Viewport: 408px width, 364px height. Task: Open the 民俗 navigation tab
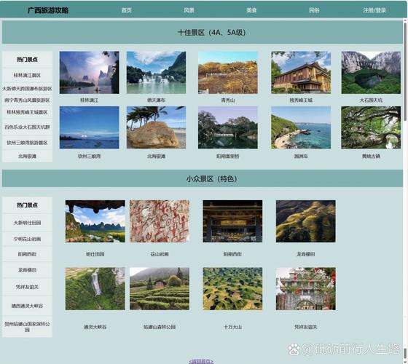point(314,10)
